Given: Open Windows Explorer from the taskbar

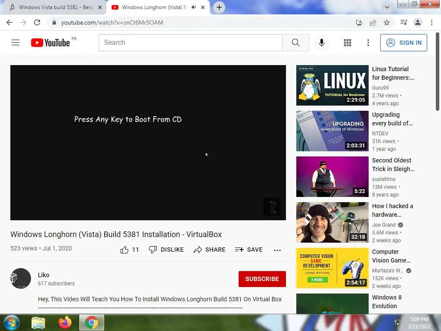Looking at the screenshot, I should coord(38,323).
